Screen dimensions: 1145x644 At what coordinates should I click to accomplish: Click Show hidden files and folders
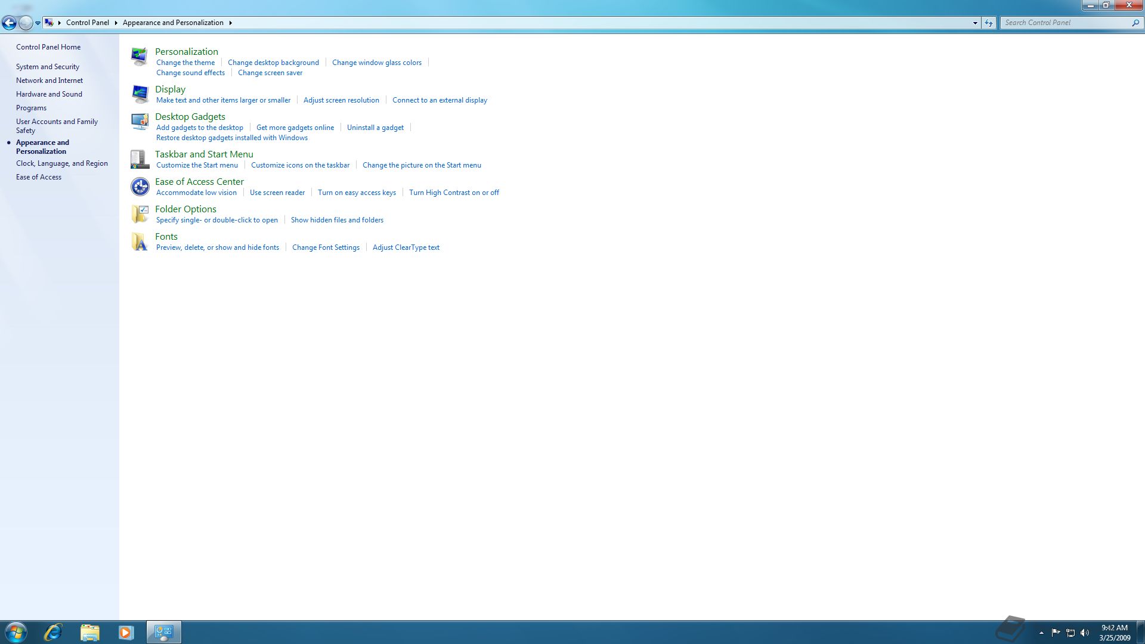[337, 220]
